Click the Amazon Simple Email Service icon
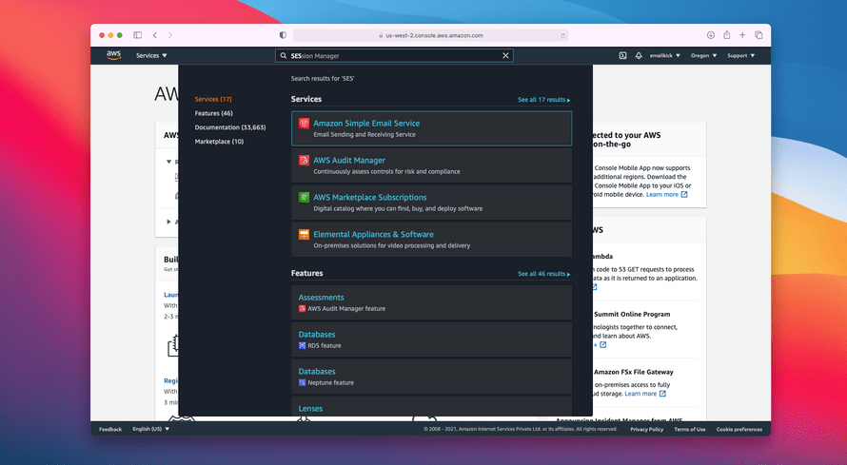The width and height of the screenshot is (847, 465). [304, 124]
